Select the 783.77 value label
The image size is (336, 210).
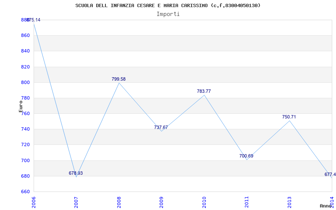(204, 91)
